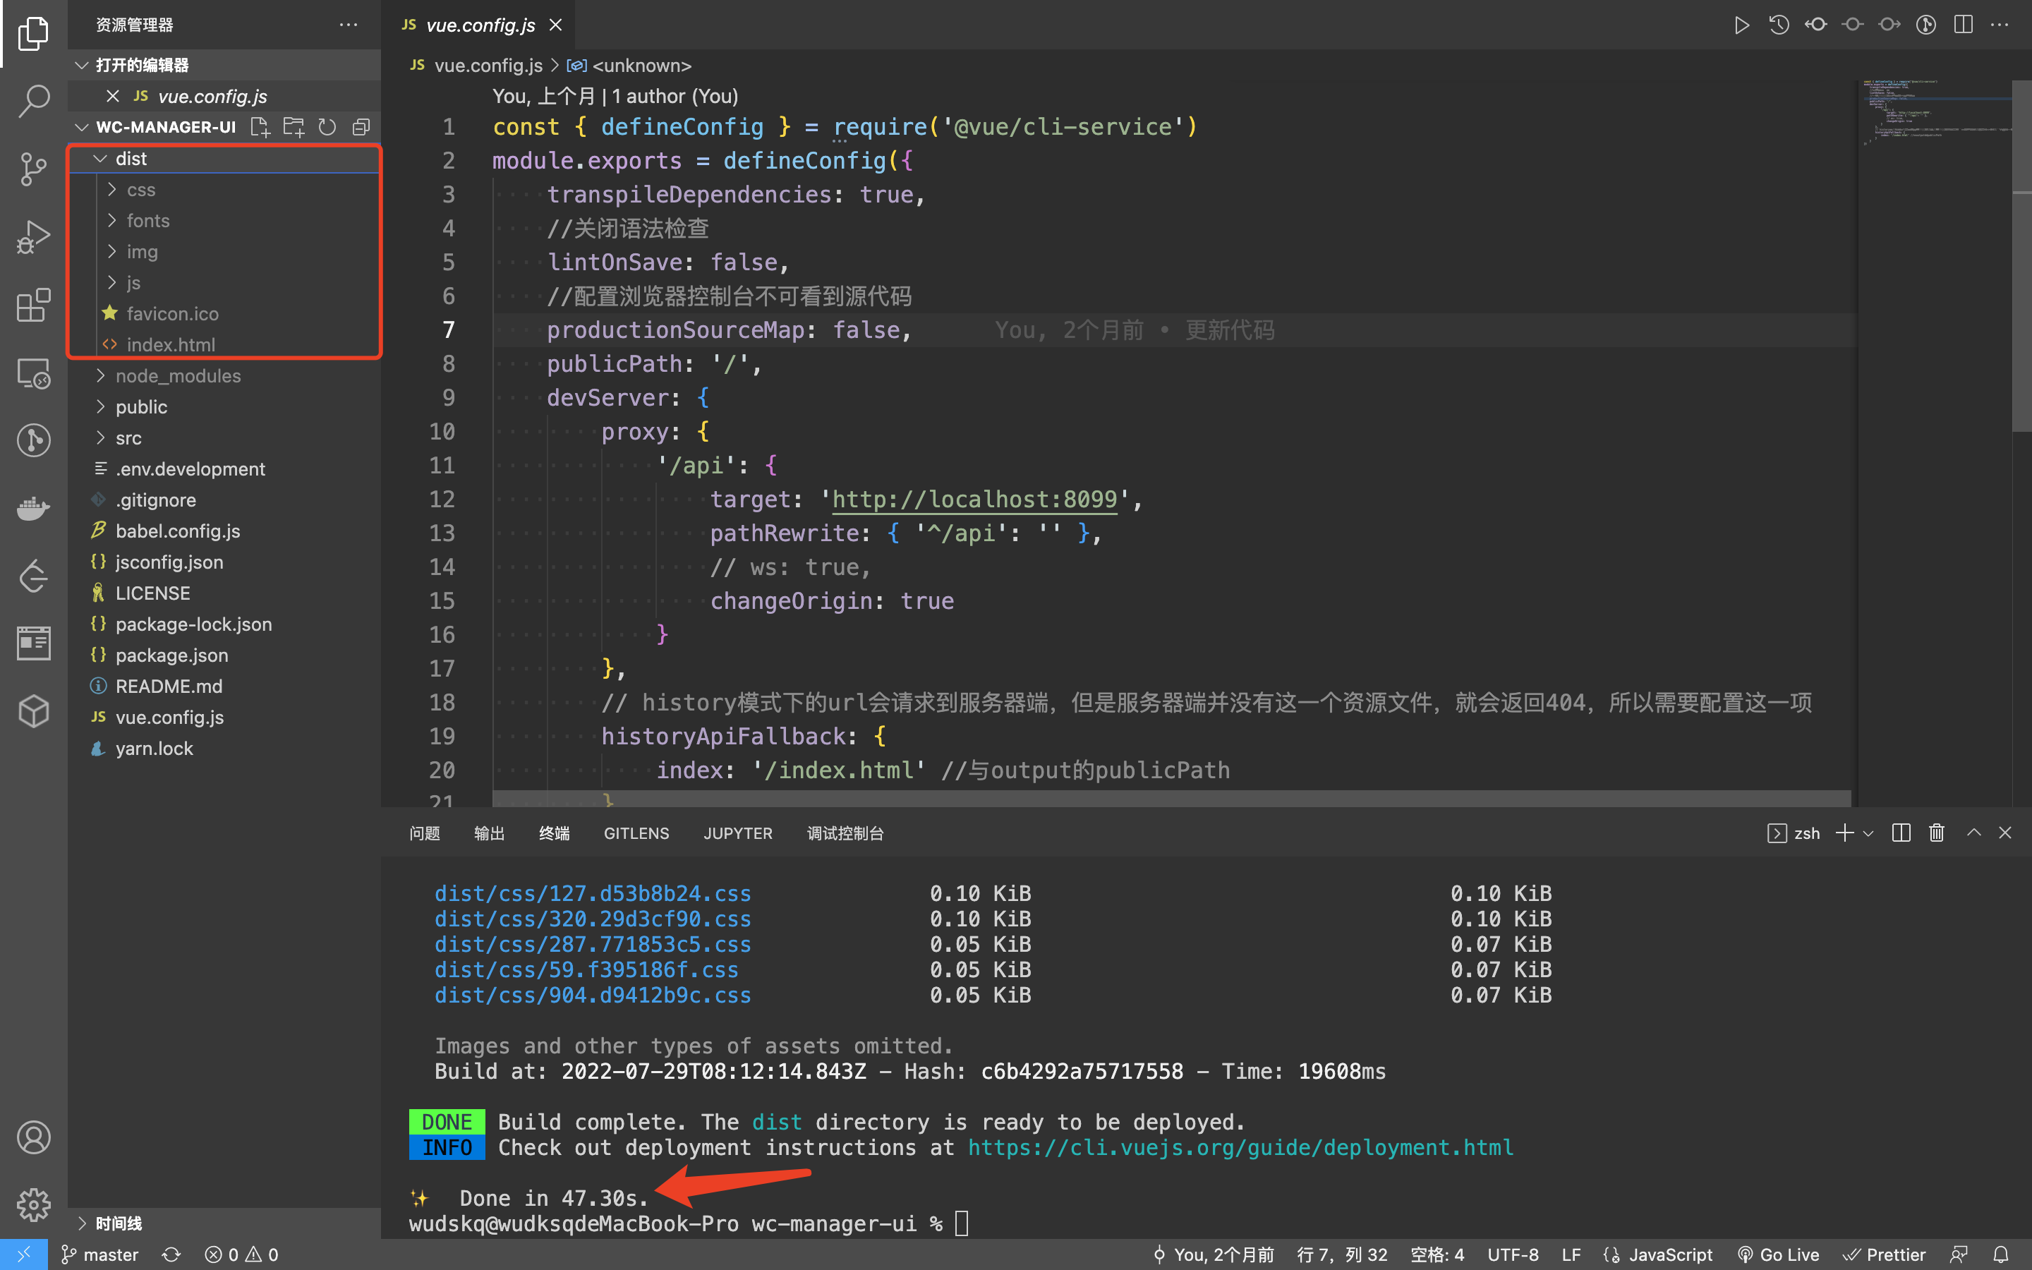Open the Run and Debug view
The height and width of the screenshot is (1270, 2032).
pyautogui.click(x=34, y=237)
